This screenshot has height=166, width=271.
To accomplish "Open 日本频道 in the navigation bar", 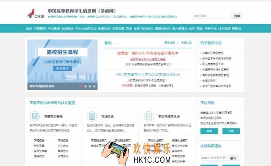I will tap(224, 28).
